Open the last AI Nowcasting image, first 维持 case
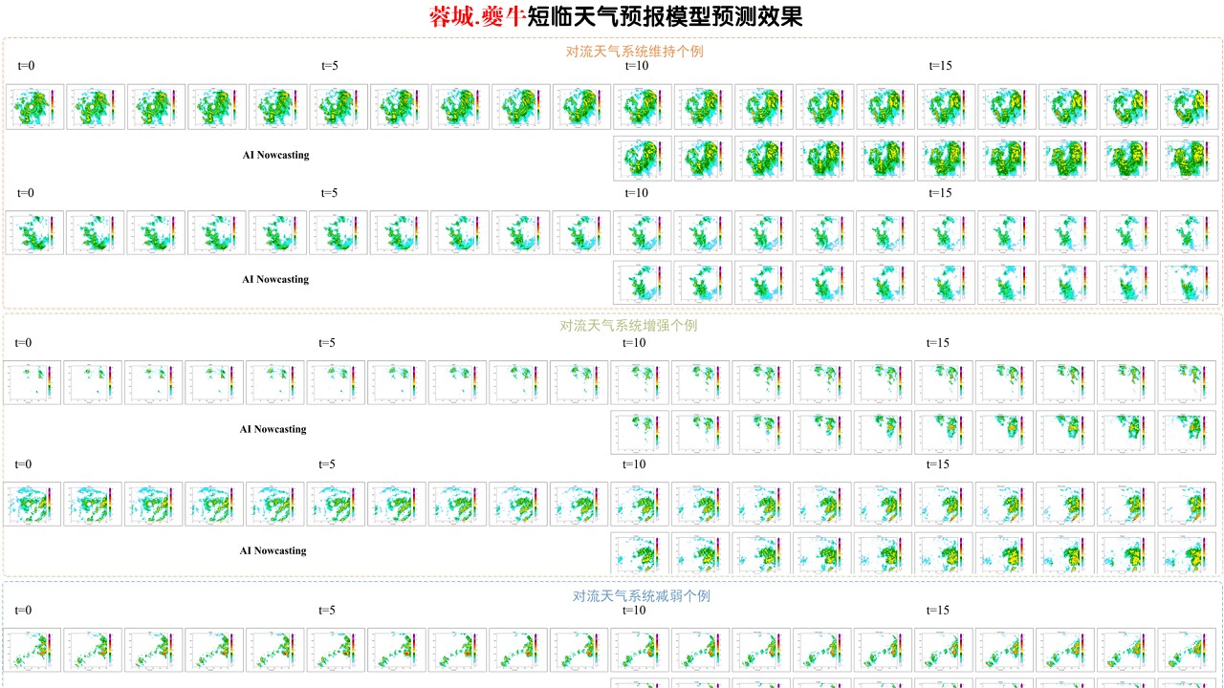This screenshot has height=688, width=1224. coord(1189,158)
